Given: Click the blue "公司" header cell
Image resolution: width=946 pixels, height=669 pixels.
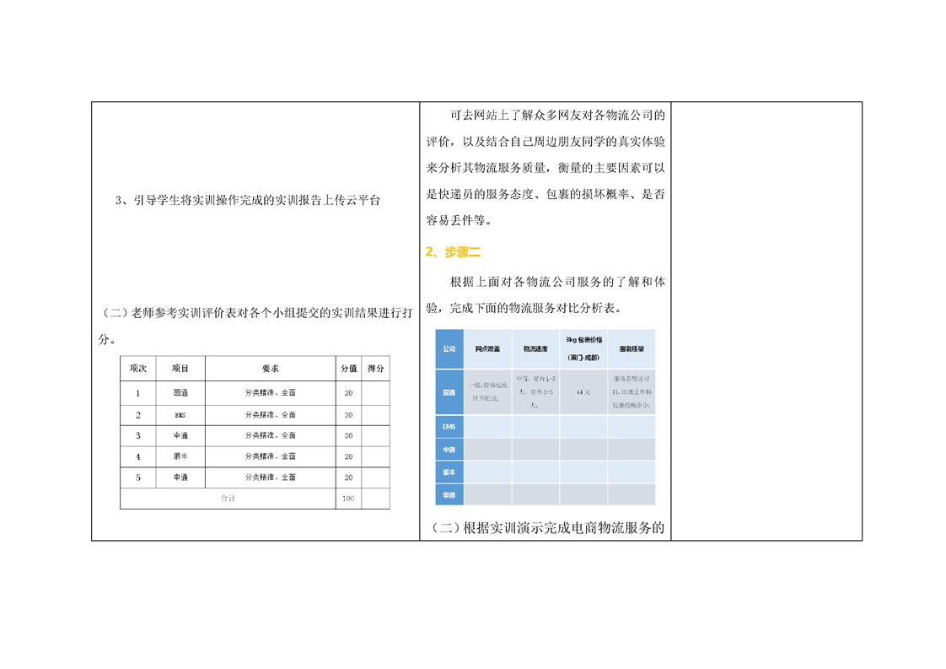Looking at the screenshot, I should tap(449, 348).
